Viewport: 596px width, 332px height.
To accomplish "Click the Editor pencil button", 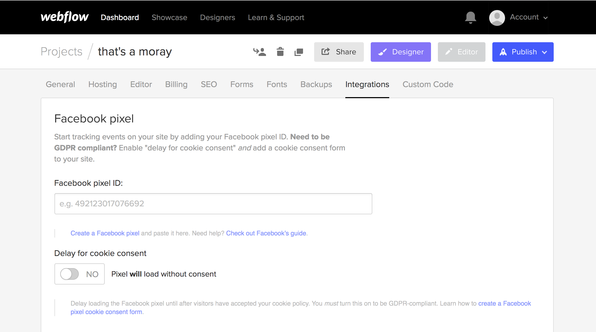I will tap(461, 52).
